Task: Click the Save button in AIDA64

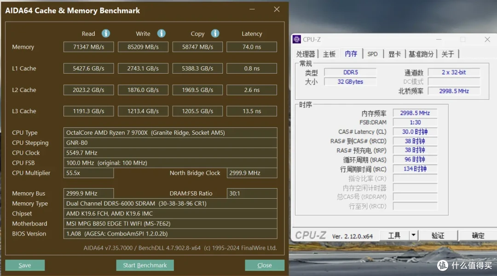Action: tap(25, 265)
